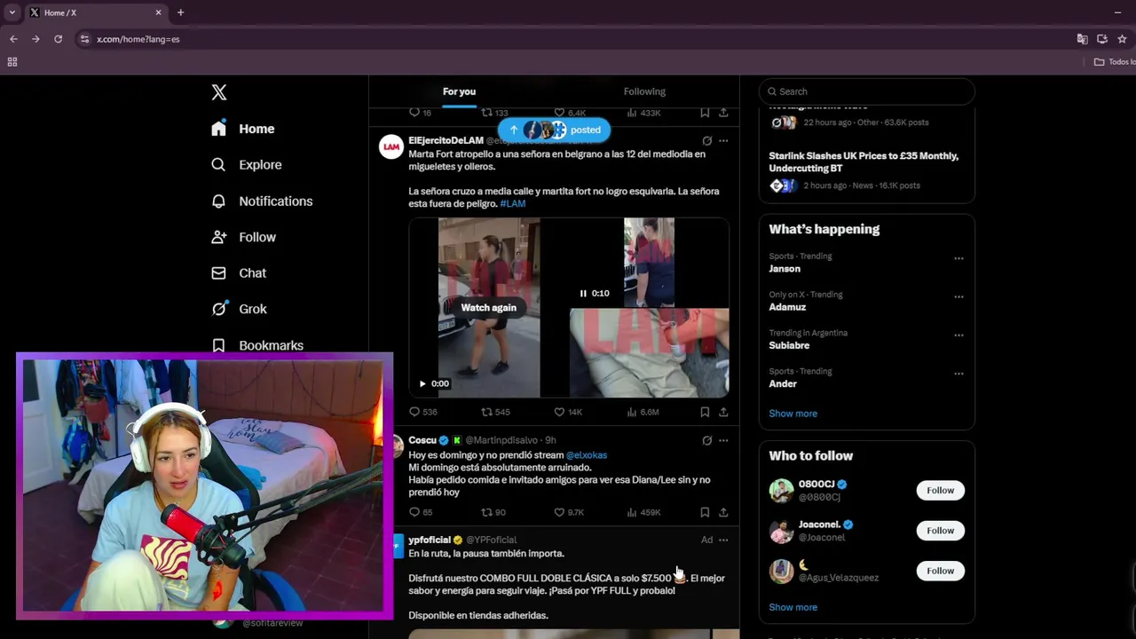
Task: Open more options for Adamuz trend
Action: pos(958,297)
